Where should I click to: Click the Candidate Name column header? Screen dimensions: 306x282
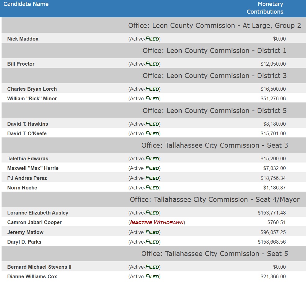[x=26, y=4]
